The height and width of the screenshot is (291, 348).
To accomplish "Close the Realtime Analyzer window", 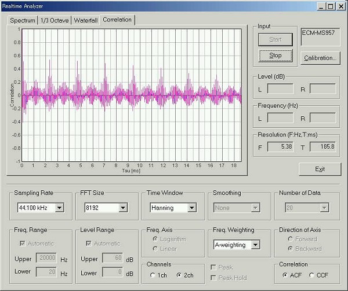I will click(x=341, y=6).
